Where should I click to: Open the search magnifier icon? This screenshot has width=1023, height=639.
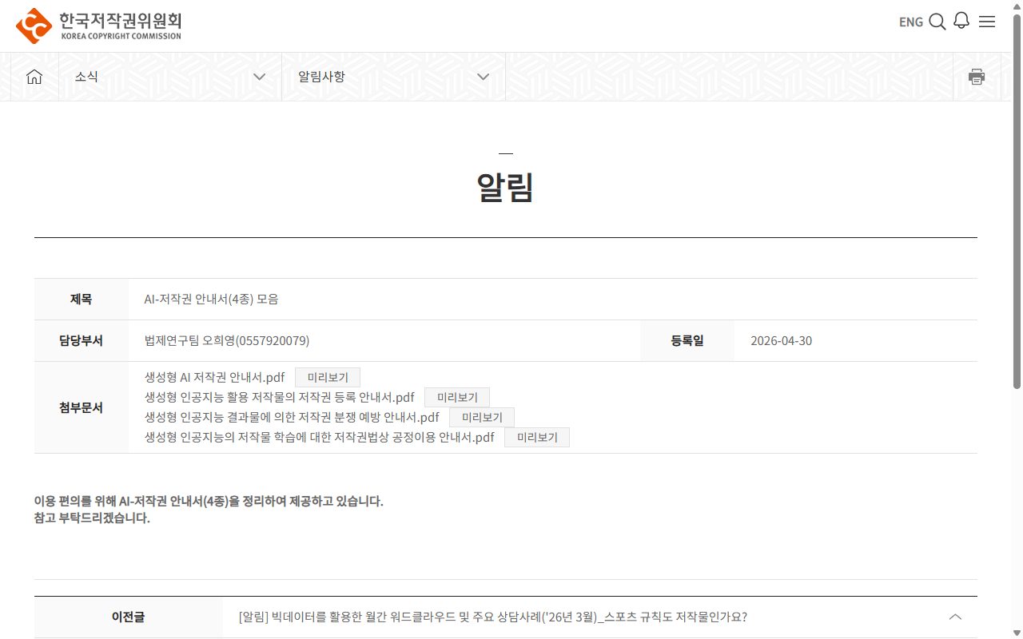click(x=937, y=22)
